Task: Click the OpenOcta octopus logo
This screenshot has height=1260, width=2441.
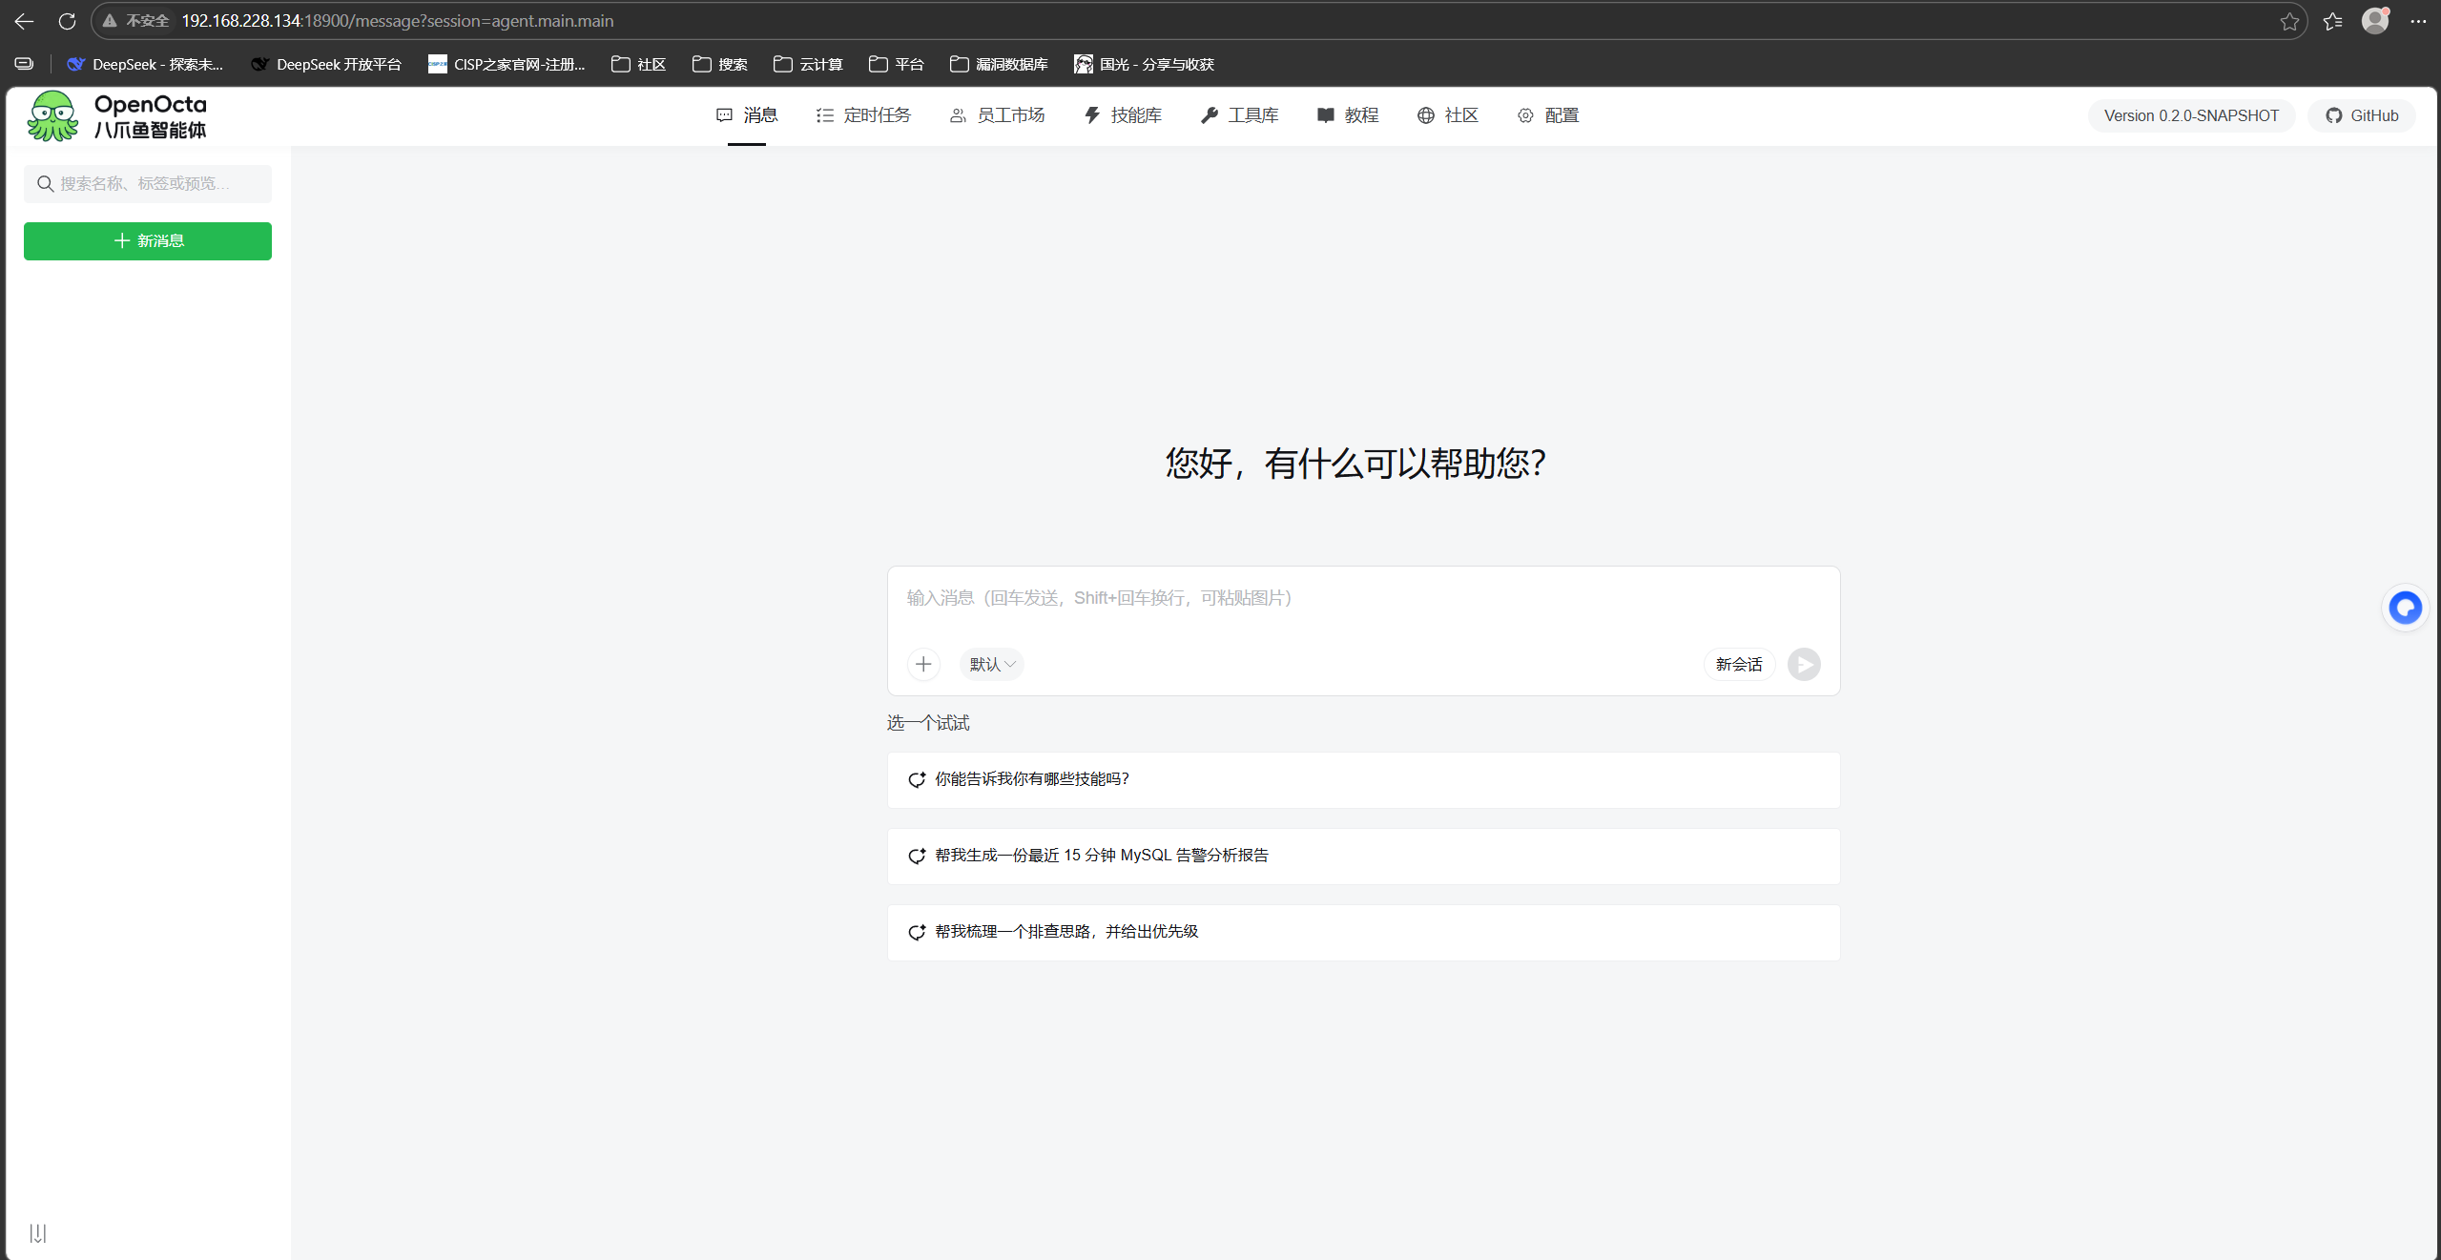Action: (x=52, y=115)
